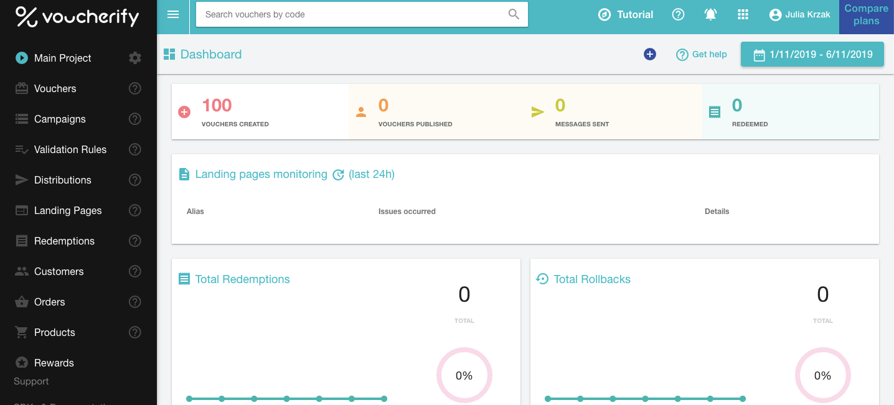Screen dimensions: 894x405
Task: Navigate to the Customers section
Action: [x=59, y=271]
